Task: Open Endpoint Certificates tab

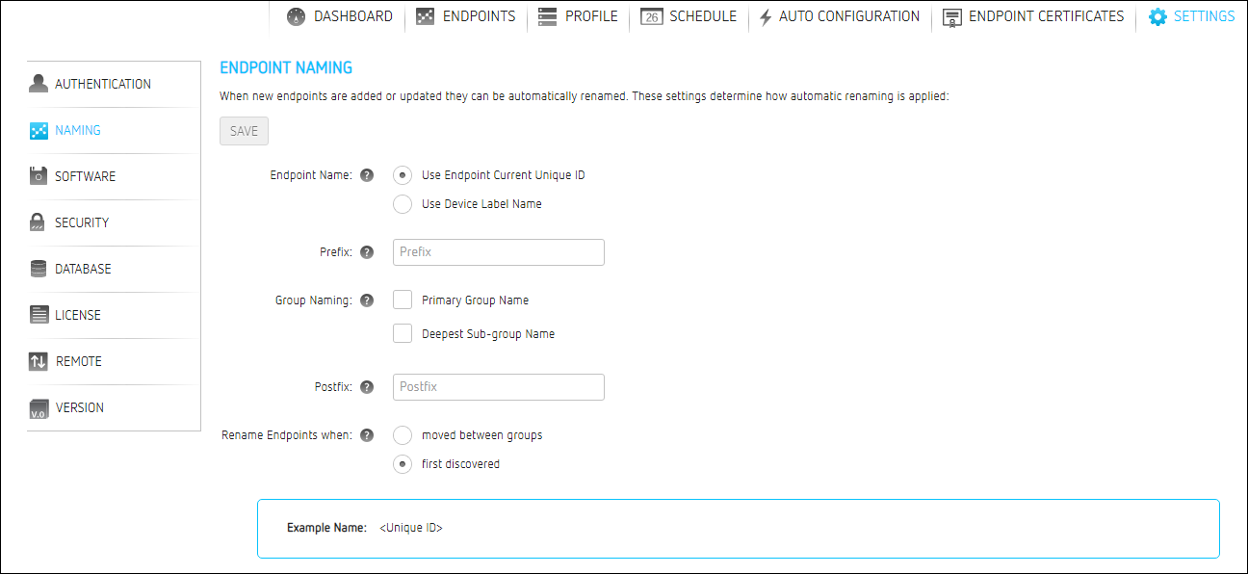Action: pyautogui.click(x=1046, y=16)
